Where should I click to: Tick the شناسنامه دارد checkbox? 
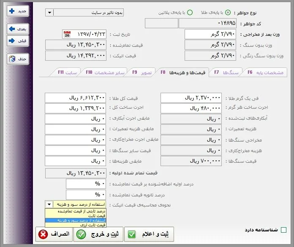(284, 230)
